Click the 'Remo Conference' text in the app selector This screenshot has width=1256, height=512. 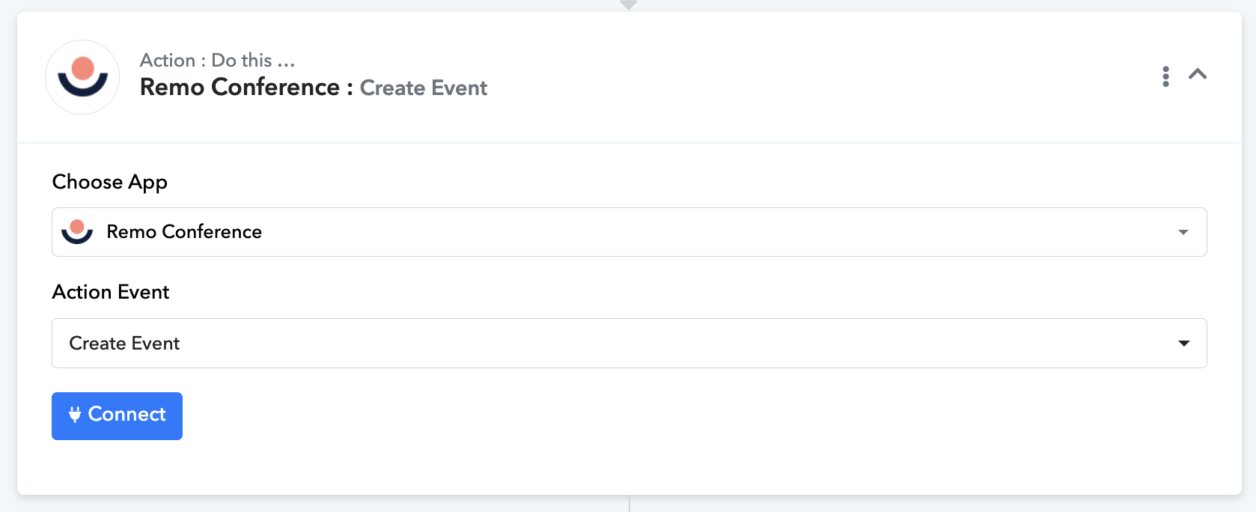(184, 232)
